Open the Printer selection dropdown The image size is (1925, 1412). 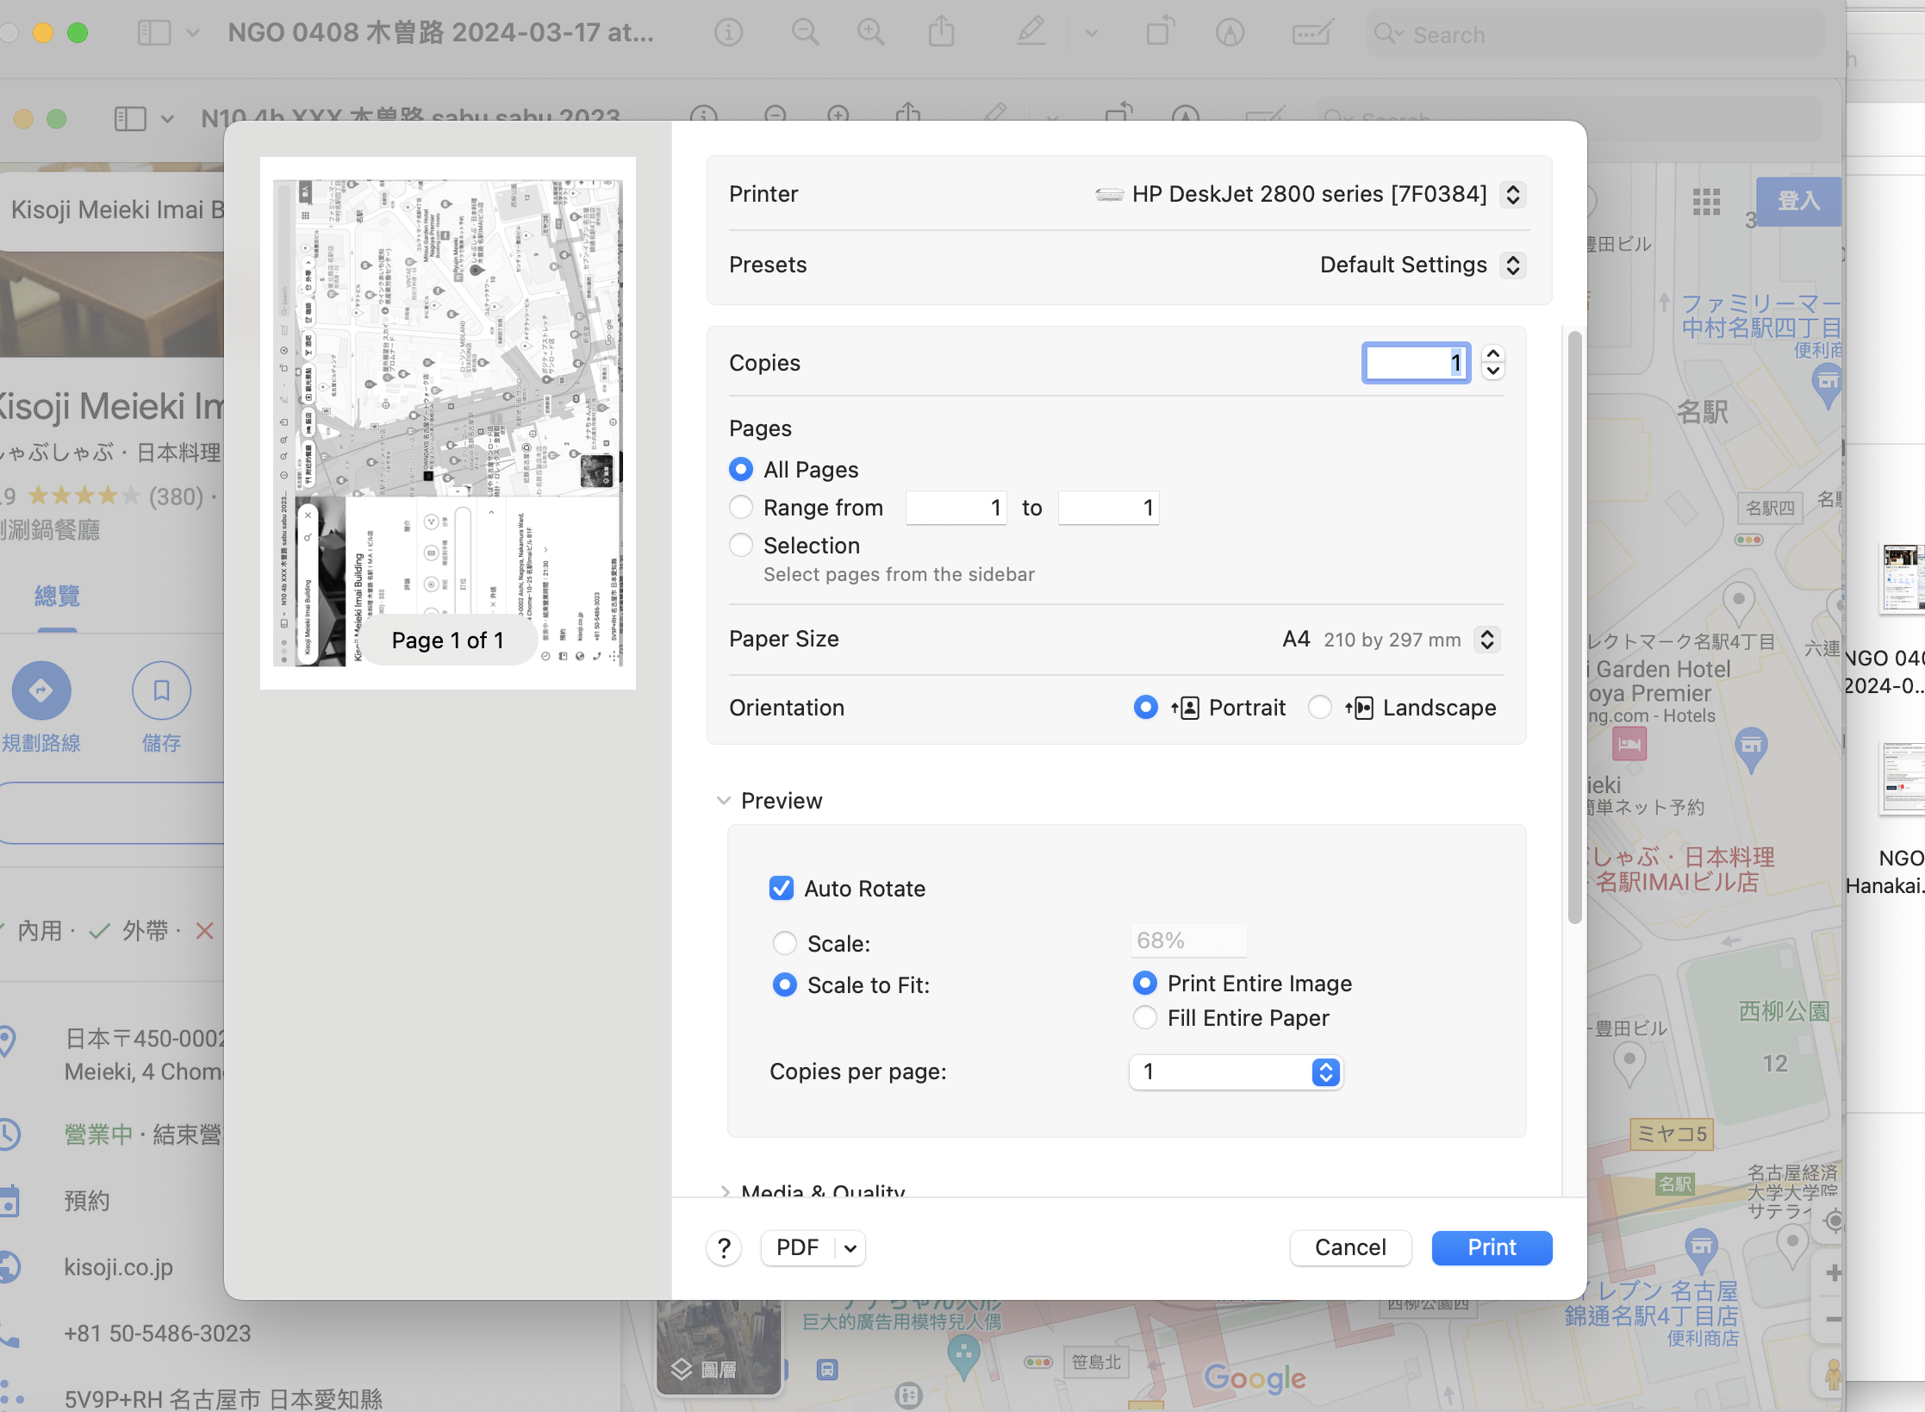click(x=1513, y=194)
